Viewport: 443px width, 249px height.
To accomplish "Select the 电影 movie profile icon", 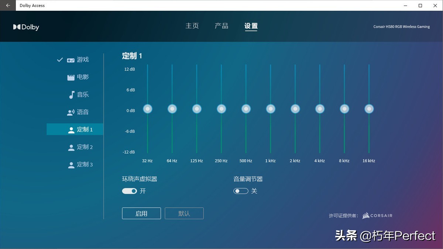I will [71, 77].
